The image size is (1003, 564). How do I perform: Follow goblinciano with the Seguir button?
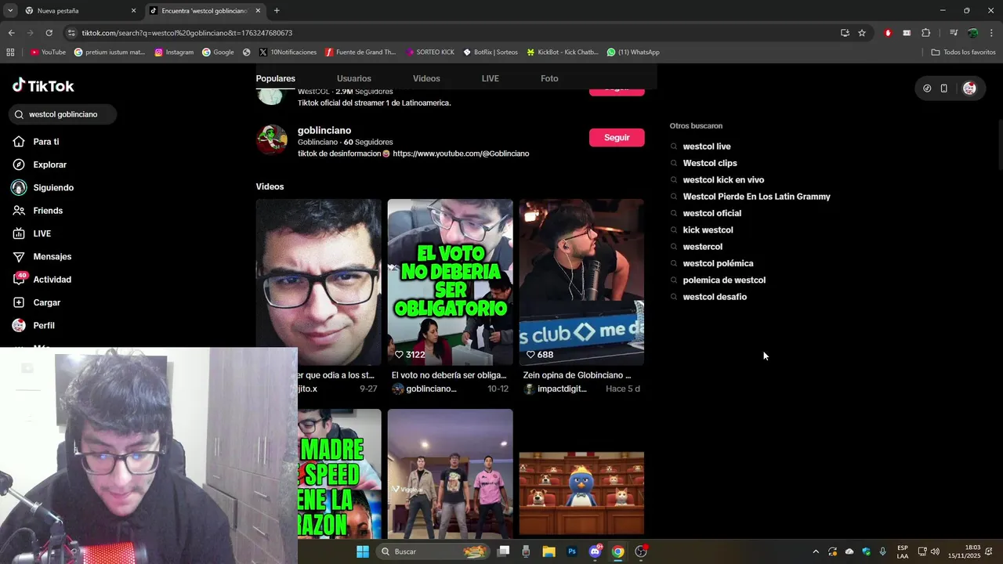click(617, 138)
